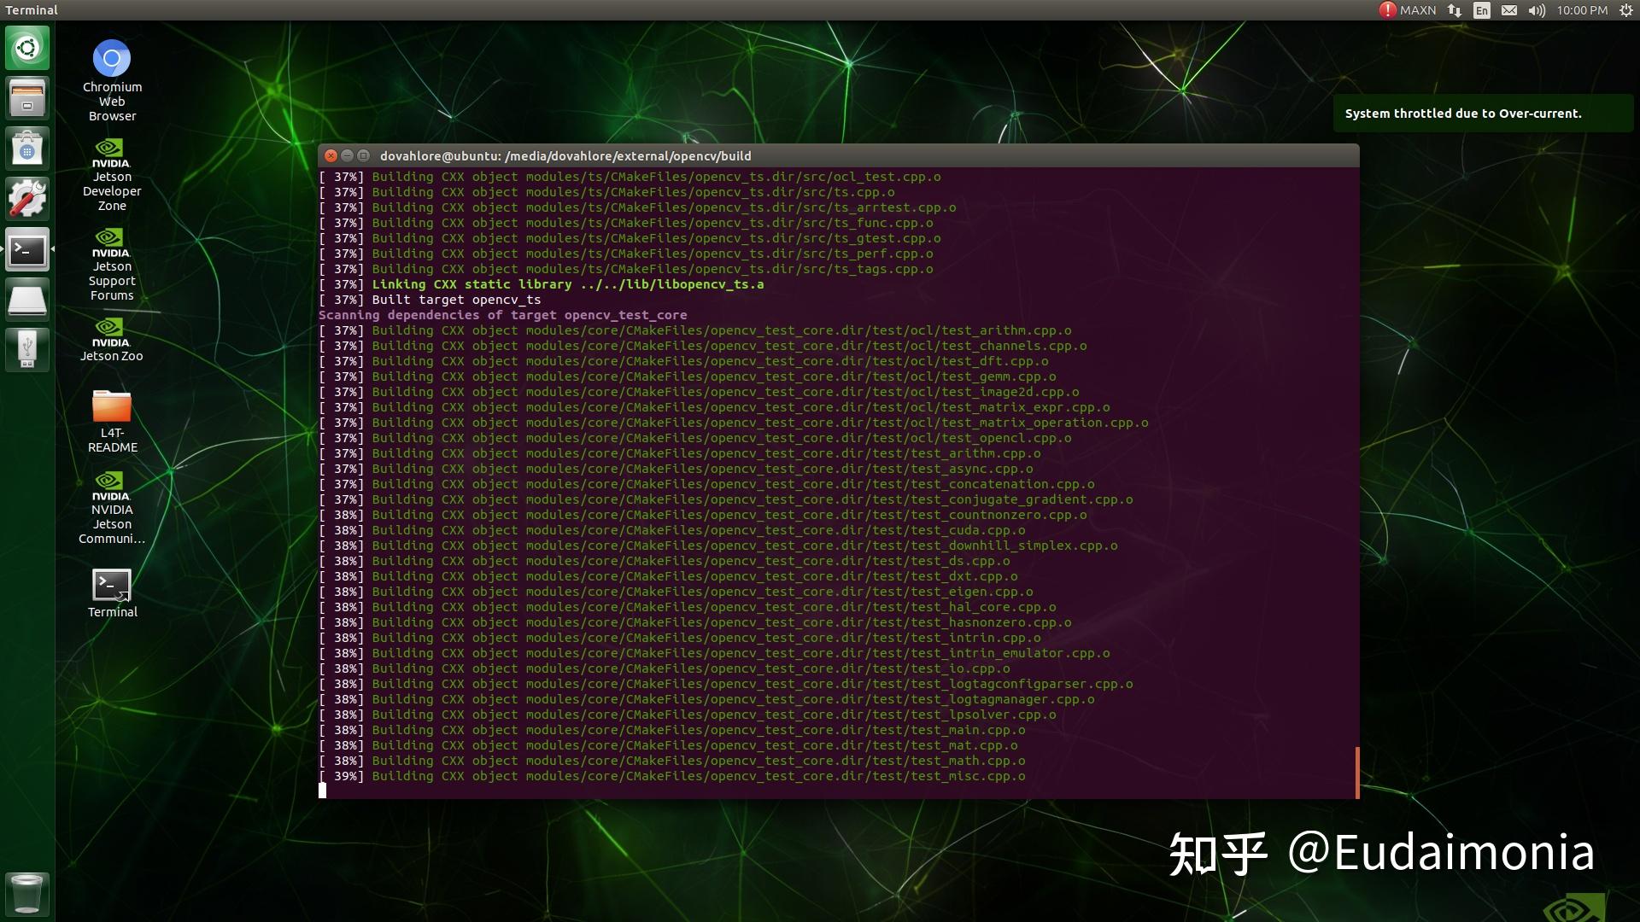The image size is (1640, 922).
Task: Select Terminal icon in launcher
Action: 27,250
